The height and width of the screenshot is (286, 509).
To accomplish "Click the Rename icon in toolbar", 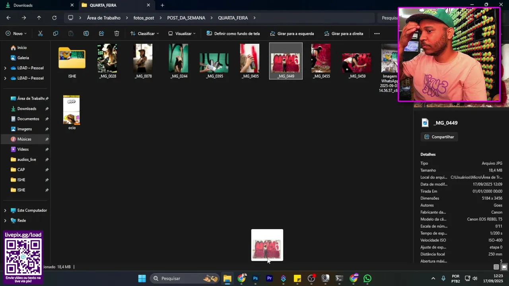I will point(86,34).
